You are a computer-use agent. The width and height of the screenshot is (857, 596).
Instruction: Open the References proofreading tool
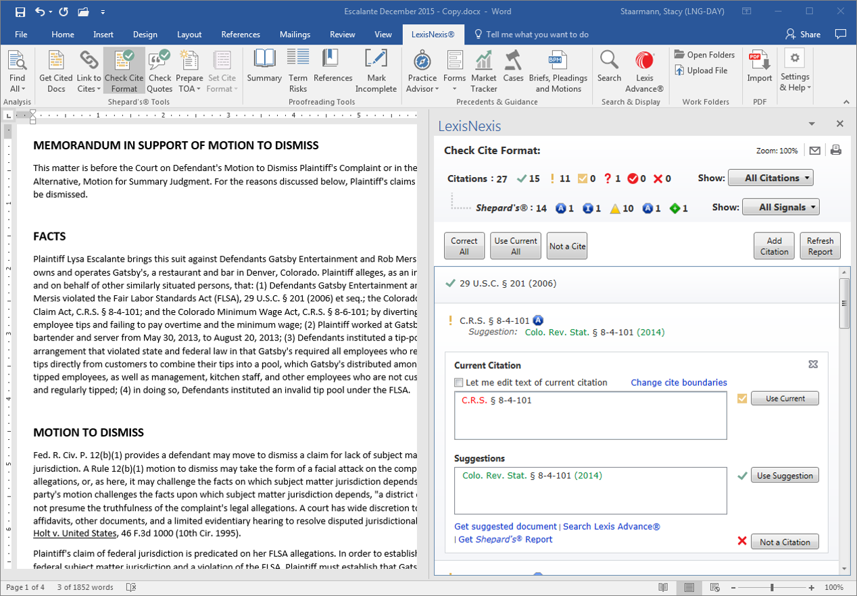pos(333,66)
